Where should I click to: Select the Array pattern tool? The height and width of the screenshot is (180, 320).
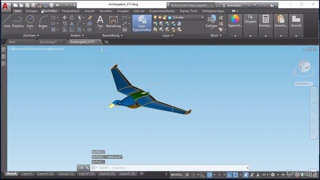point(79,30)
